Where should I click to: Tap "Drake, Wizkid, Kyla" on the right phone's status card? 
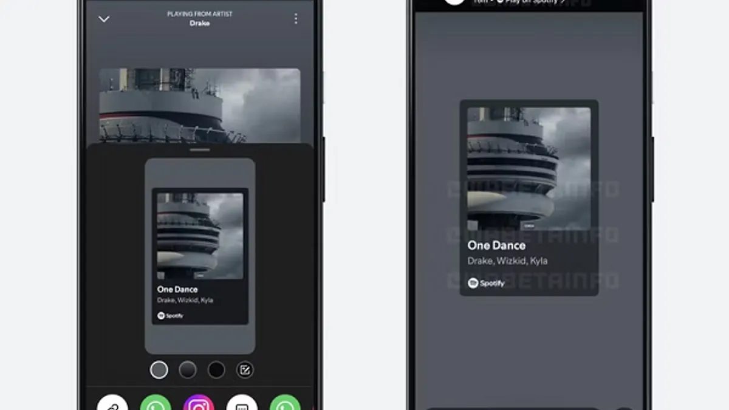tap(507, 261)
